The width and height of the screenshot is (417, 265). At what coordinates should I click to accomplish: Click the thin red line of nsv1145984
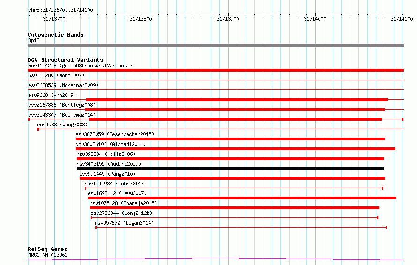click(234, 188)
